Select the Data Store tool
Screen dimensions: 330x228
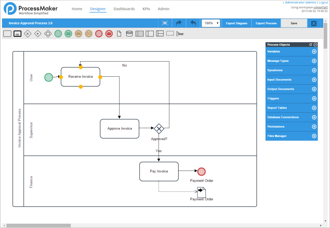(129, 33)
